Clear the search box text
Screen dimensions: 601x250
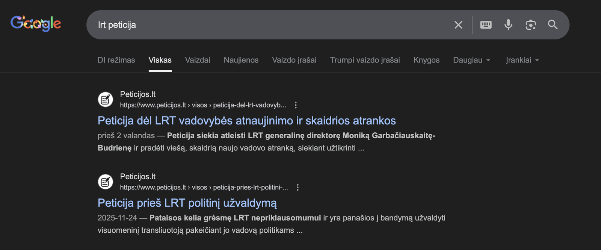tap(458, 25)
